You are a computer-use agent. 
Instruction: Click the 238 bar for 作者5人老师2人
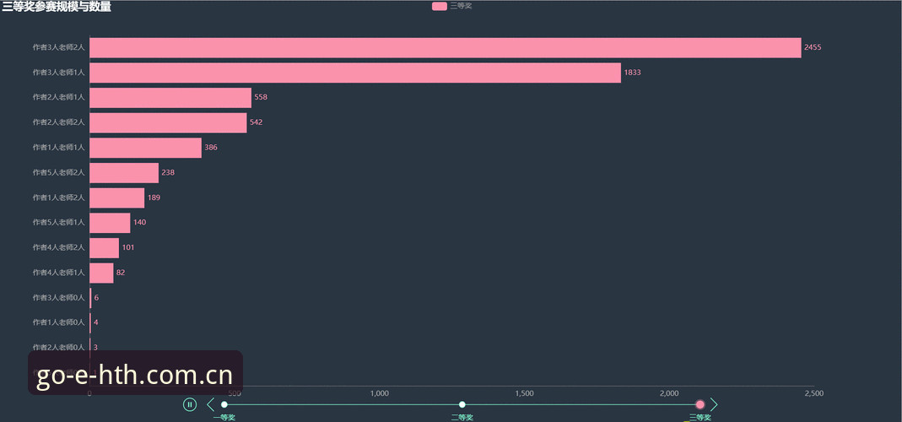pyautogui.click(x=124, y=173)
